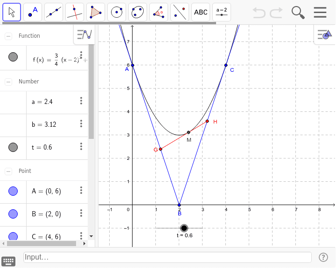The height and width of the screenshot is (268, 336).
Task: Select the Circle with Center tool
Action: click(117, 12)
